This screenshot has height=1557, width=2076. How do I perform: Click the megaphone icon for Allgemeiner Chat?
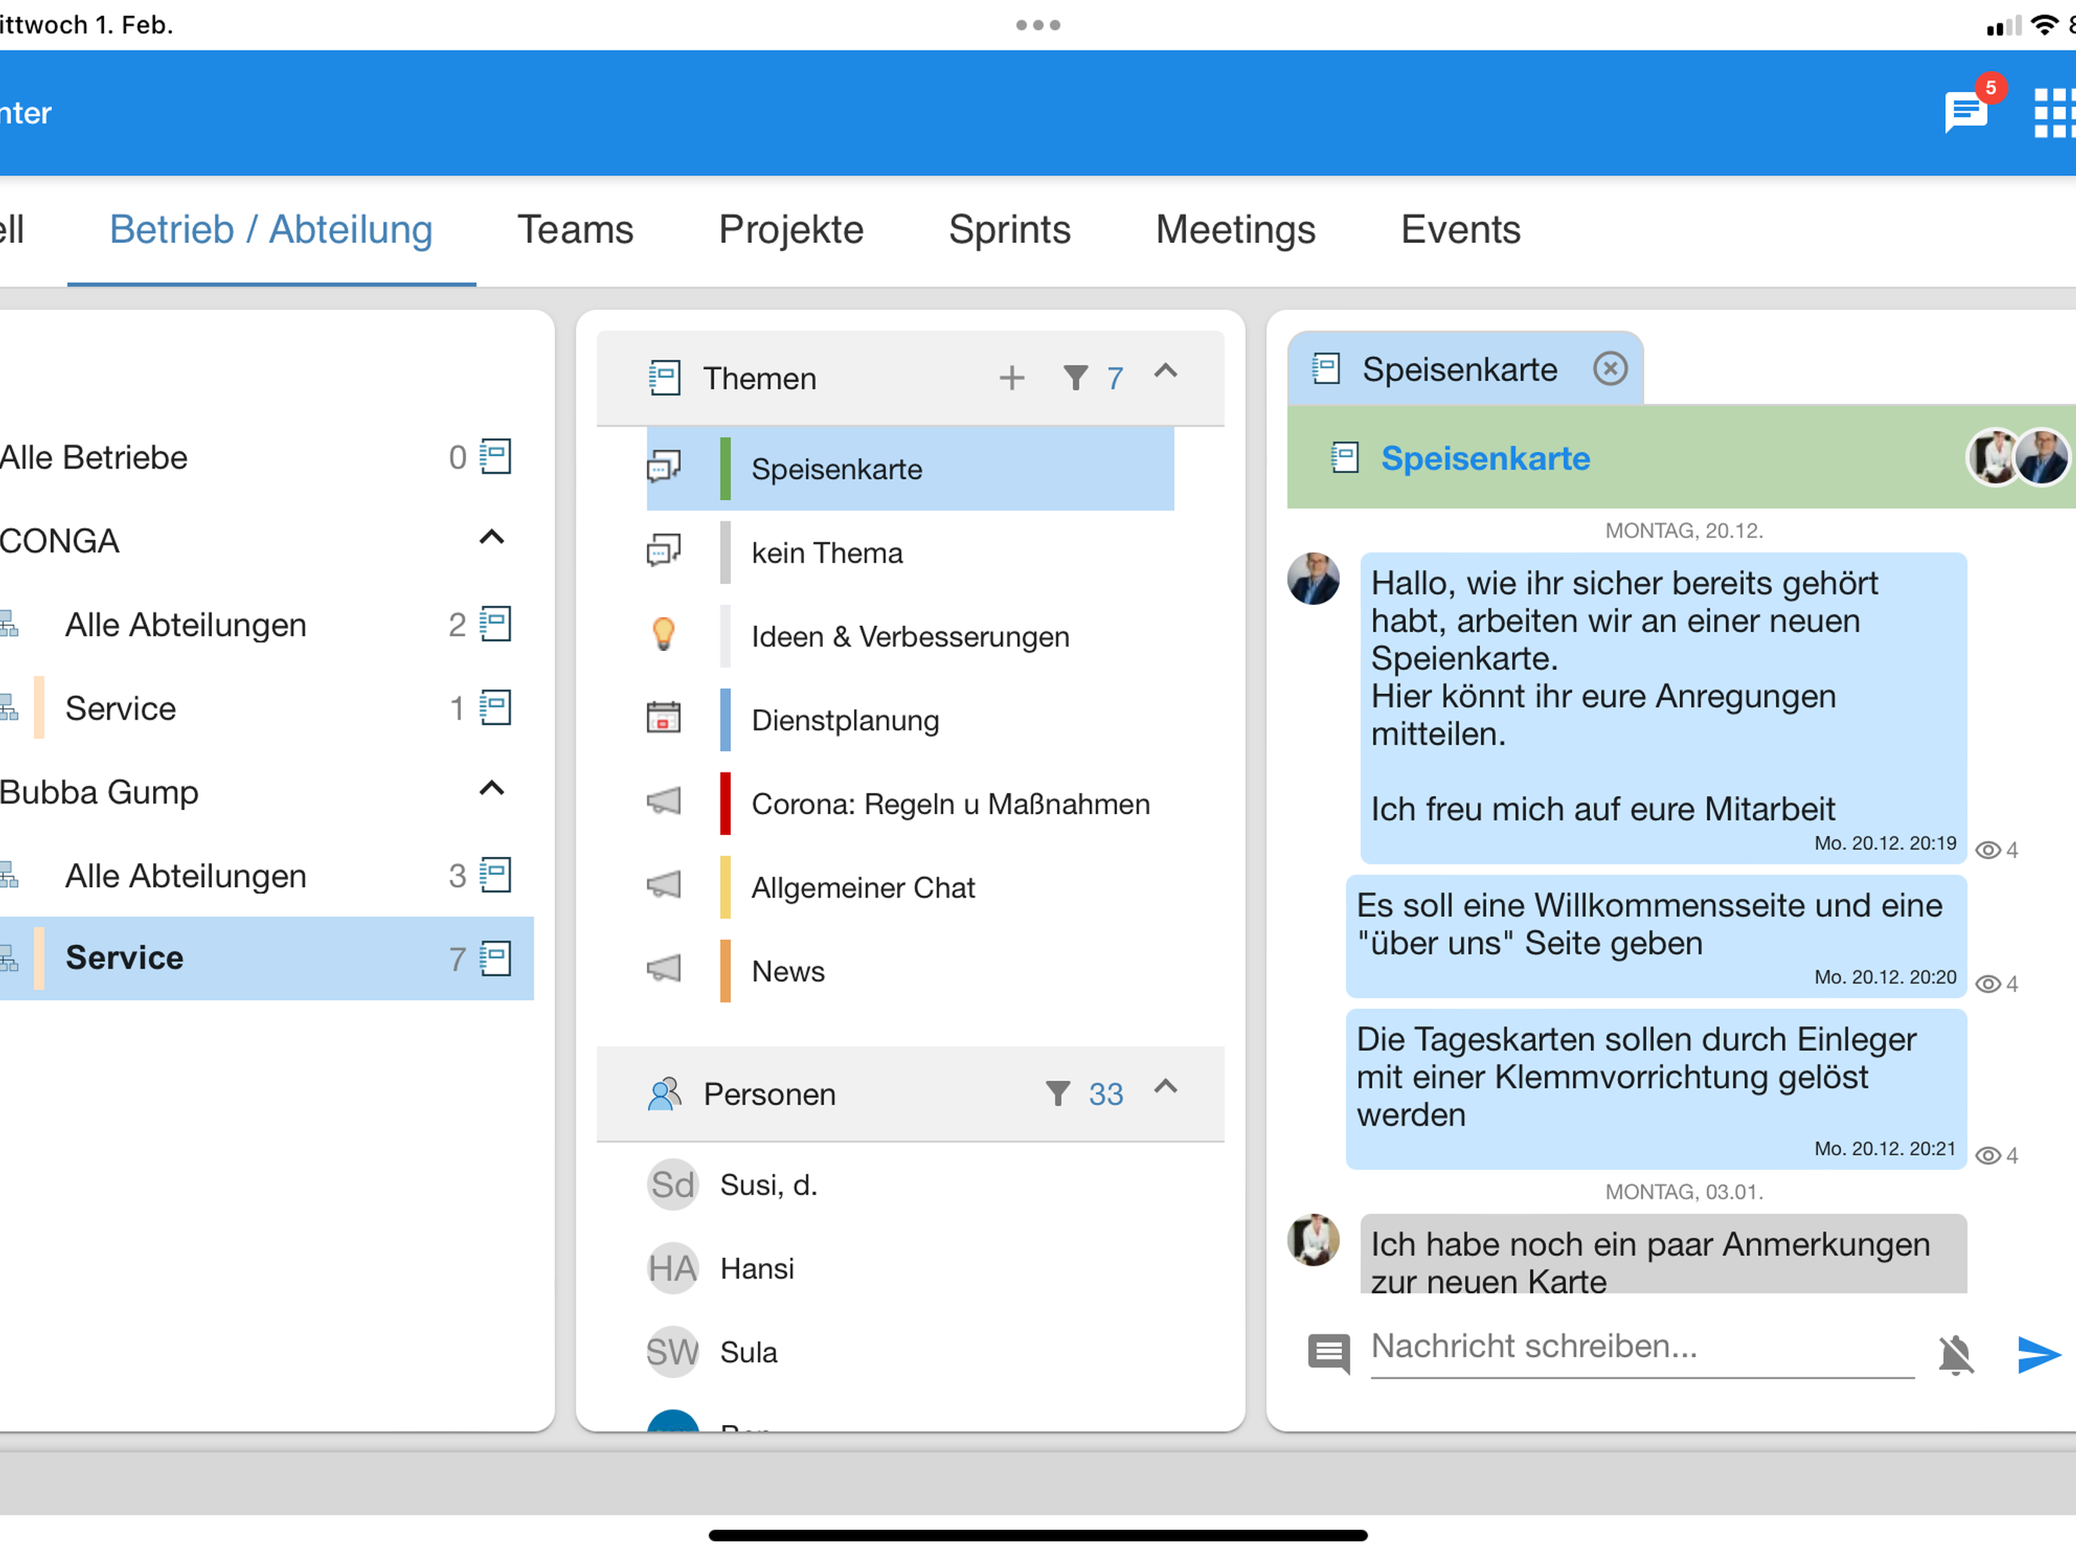[x=664, y=885]
